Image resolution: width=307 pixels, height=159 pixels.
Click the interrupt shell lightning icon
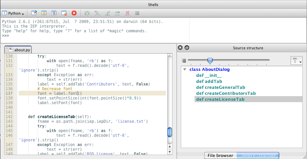[44, 13]
